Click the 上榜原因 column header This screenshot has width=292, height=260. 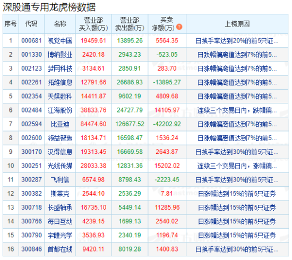coord(237,24)
